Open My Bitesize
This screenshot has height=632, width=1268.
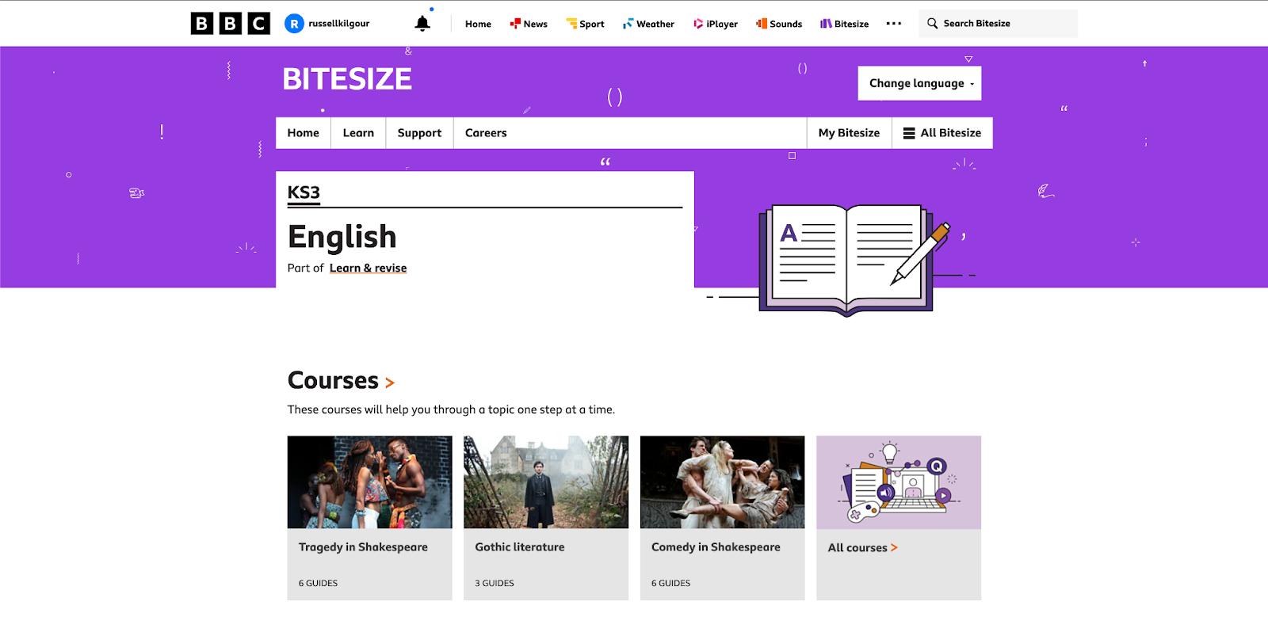849,133
